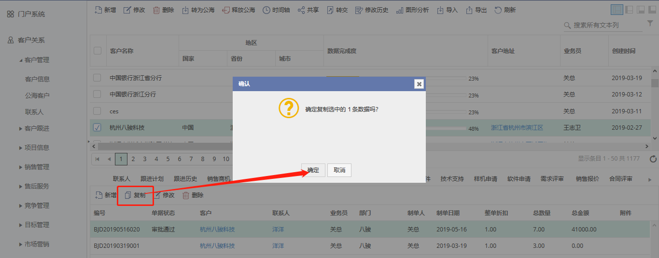This screenshot has height=258, width=659.
Task: Click the 杭州八骏科技 data completeness progress bar
Action: (447, 129)
